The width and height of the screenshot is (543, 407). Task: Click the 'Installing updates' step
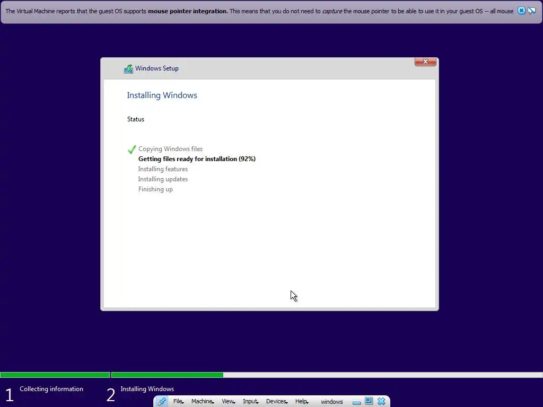tap(163, 179)
